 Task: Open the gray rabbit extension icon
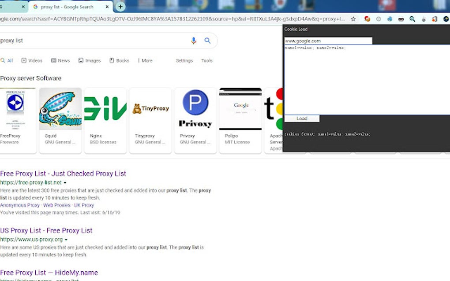pos(424,19)
